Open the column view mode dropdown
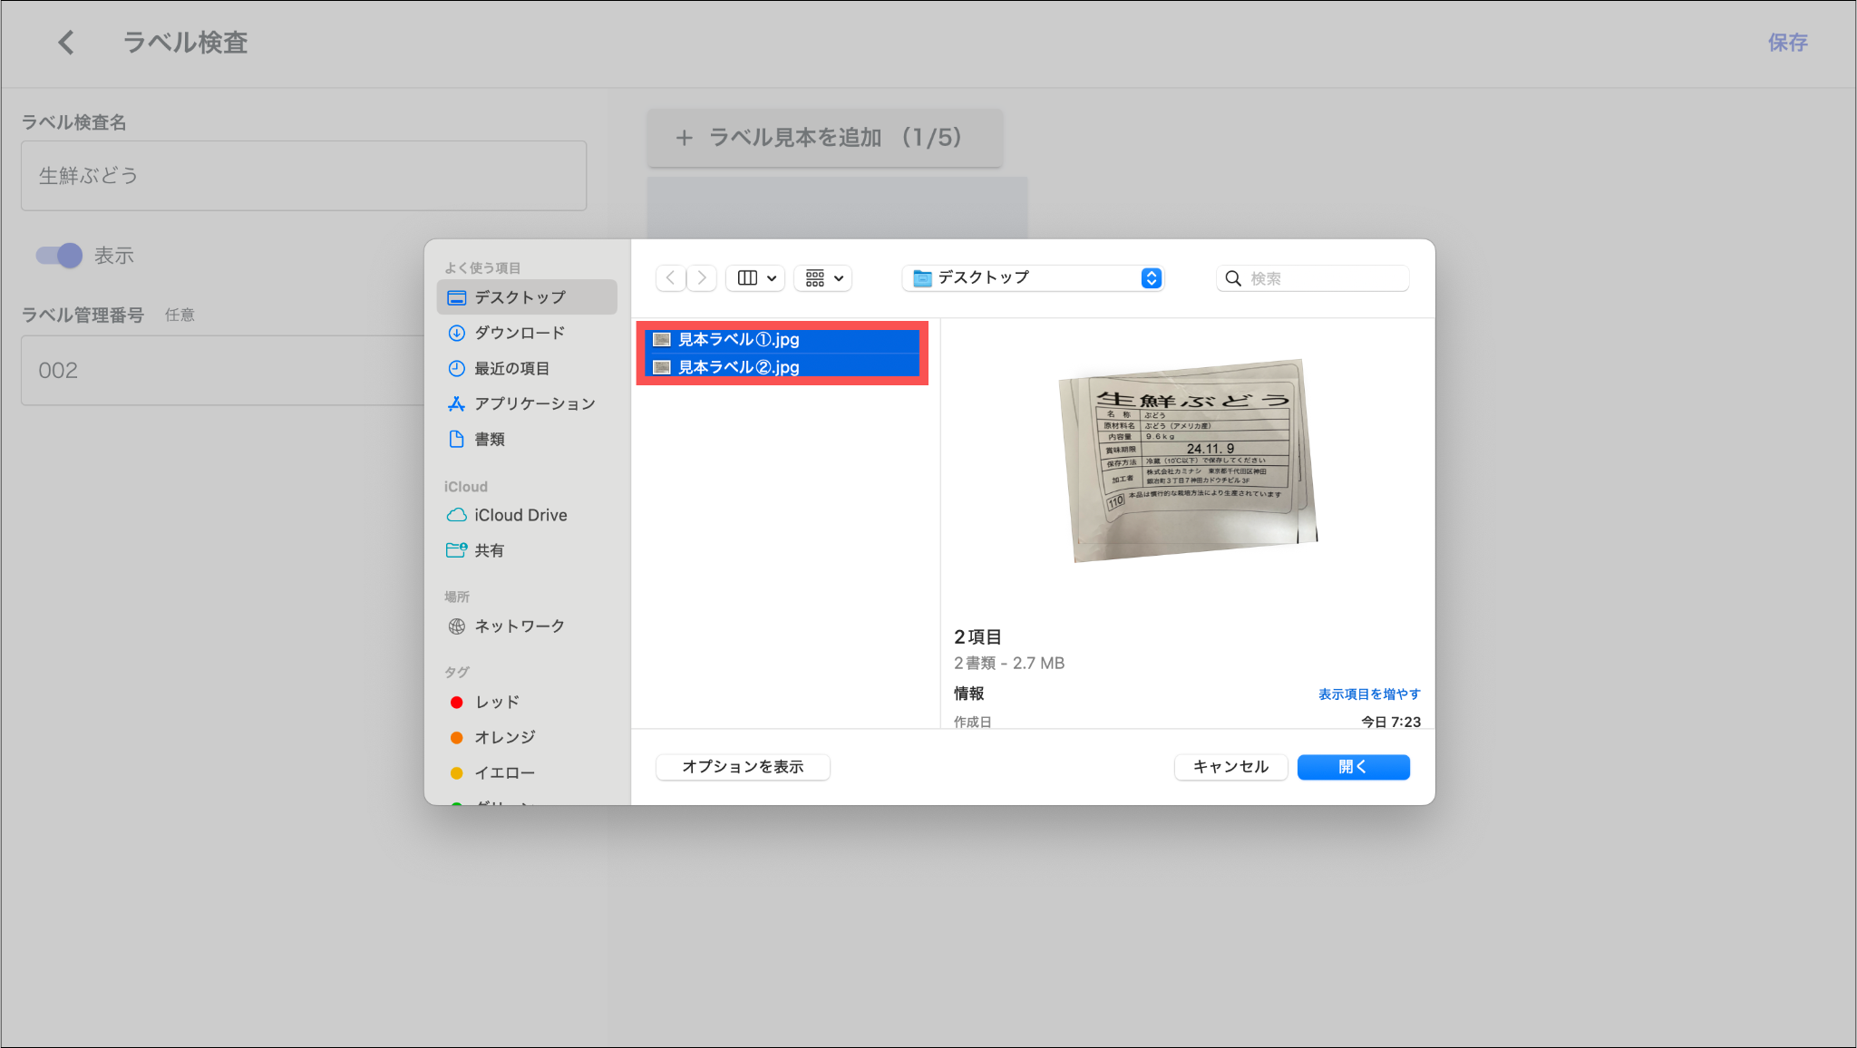 tap(755, 278)
